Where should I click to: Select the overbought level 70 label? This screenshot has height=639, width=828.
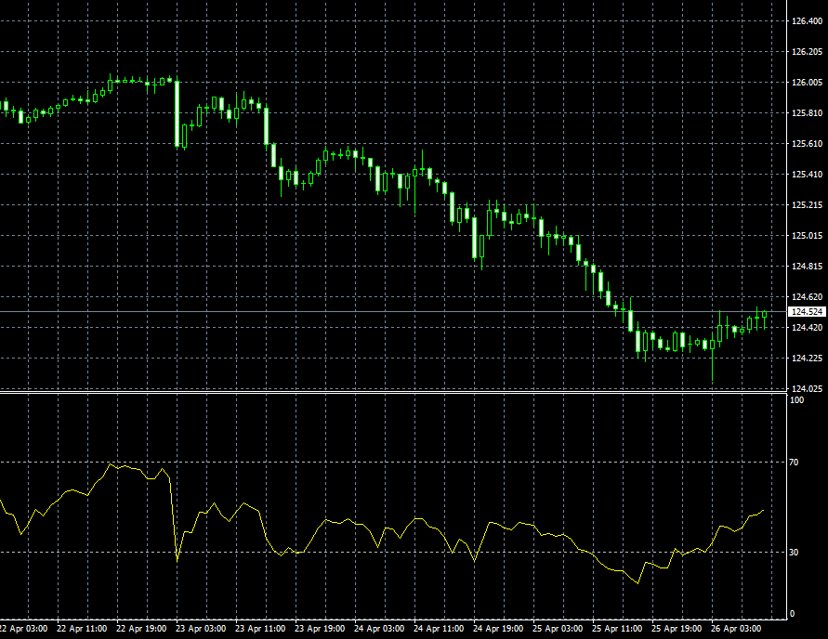click(794, 463)
